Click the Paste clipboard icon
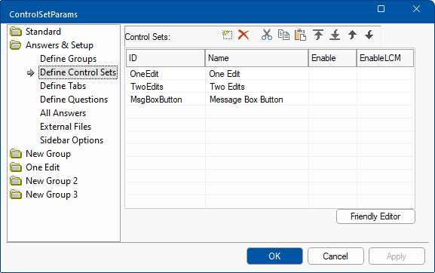This screenshot has height=273, width=435. (300, 35)
